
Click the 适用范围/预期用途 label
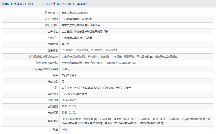(x=47, y=63)
